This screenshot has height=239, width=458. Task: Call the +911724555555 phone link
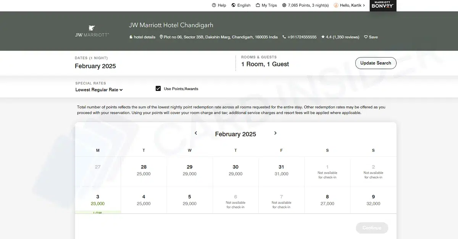click(299, 37)
